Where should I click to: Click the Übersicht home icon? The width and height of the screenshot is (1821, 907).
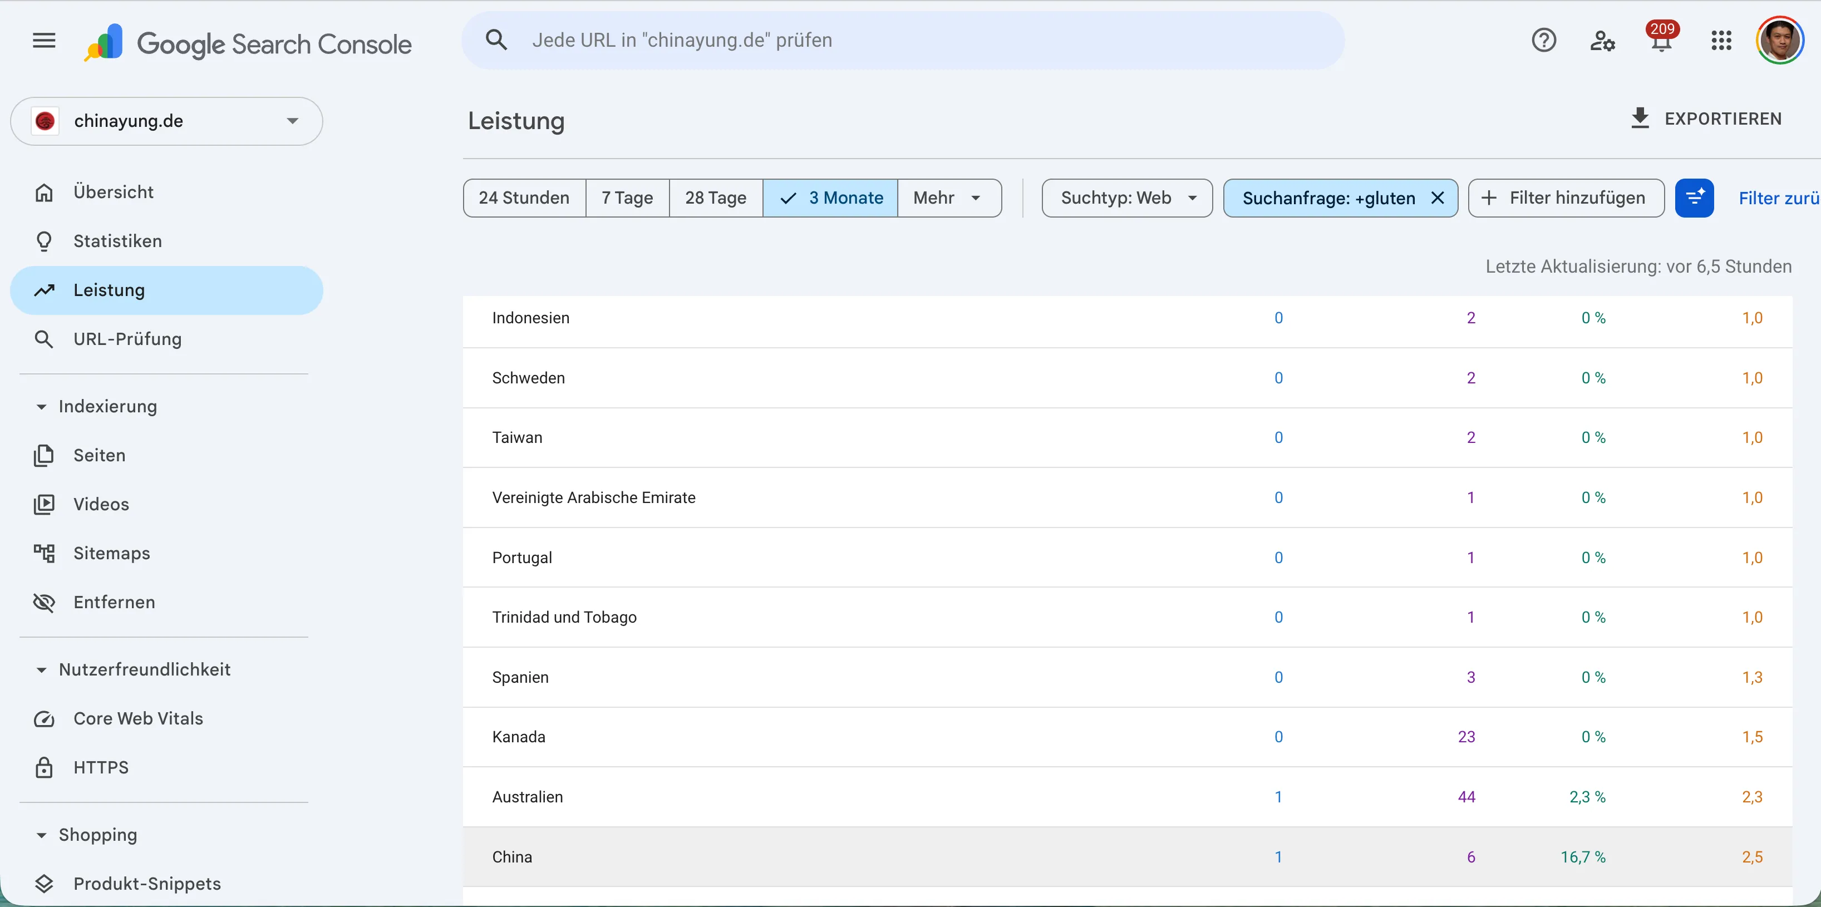point(44,193)
